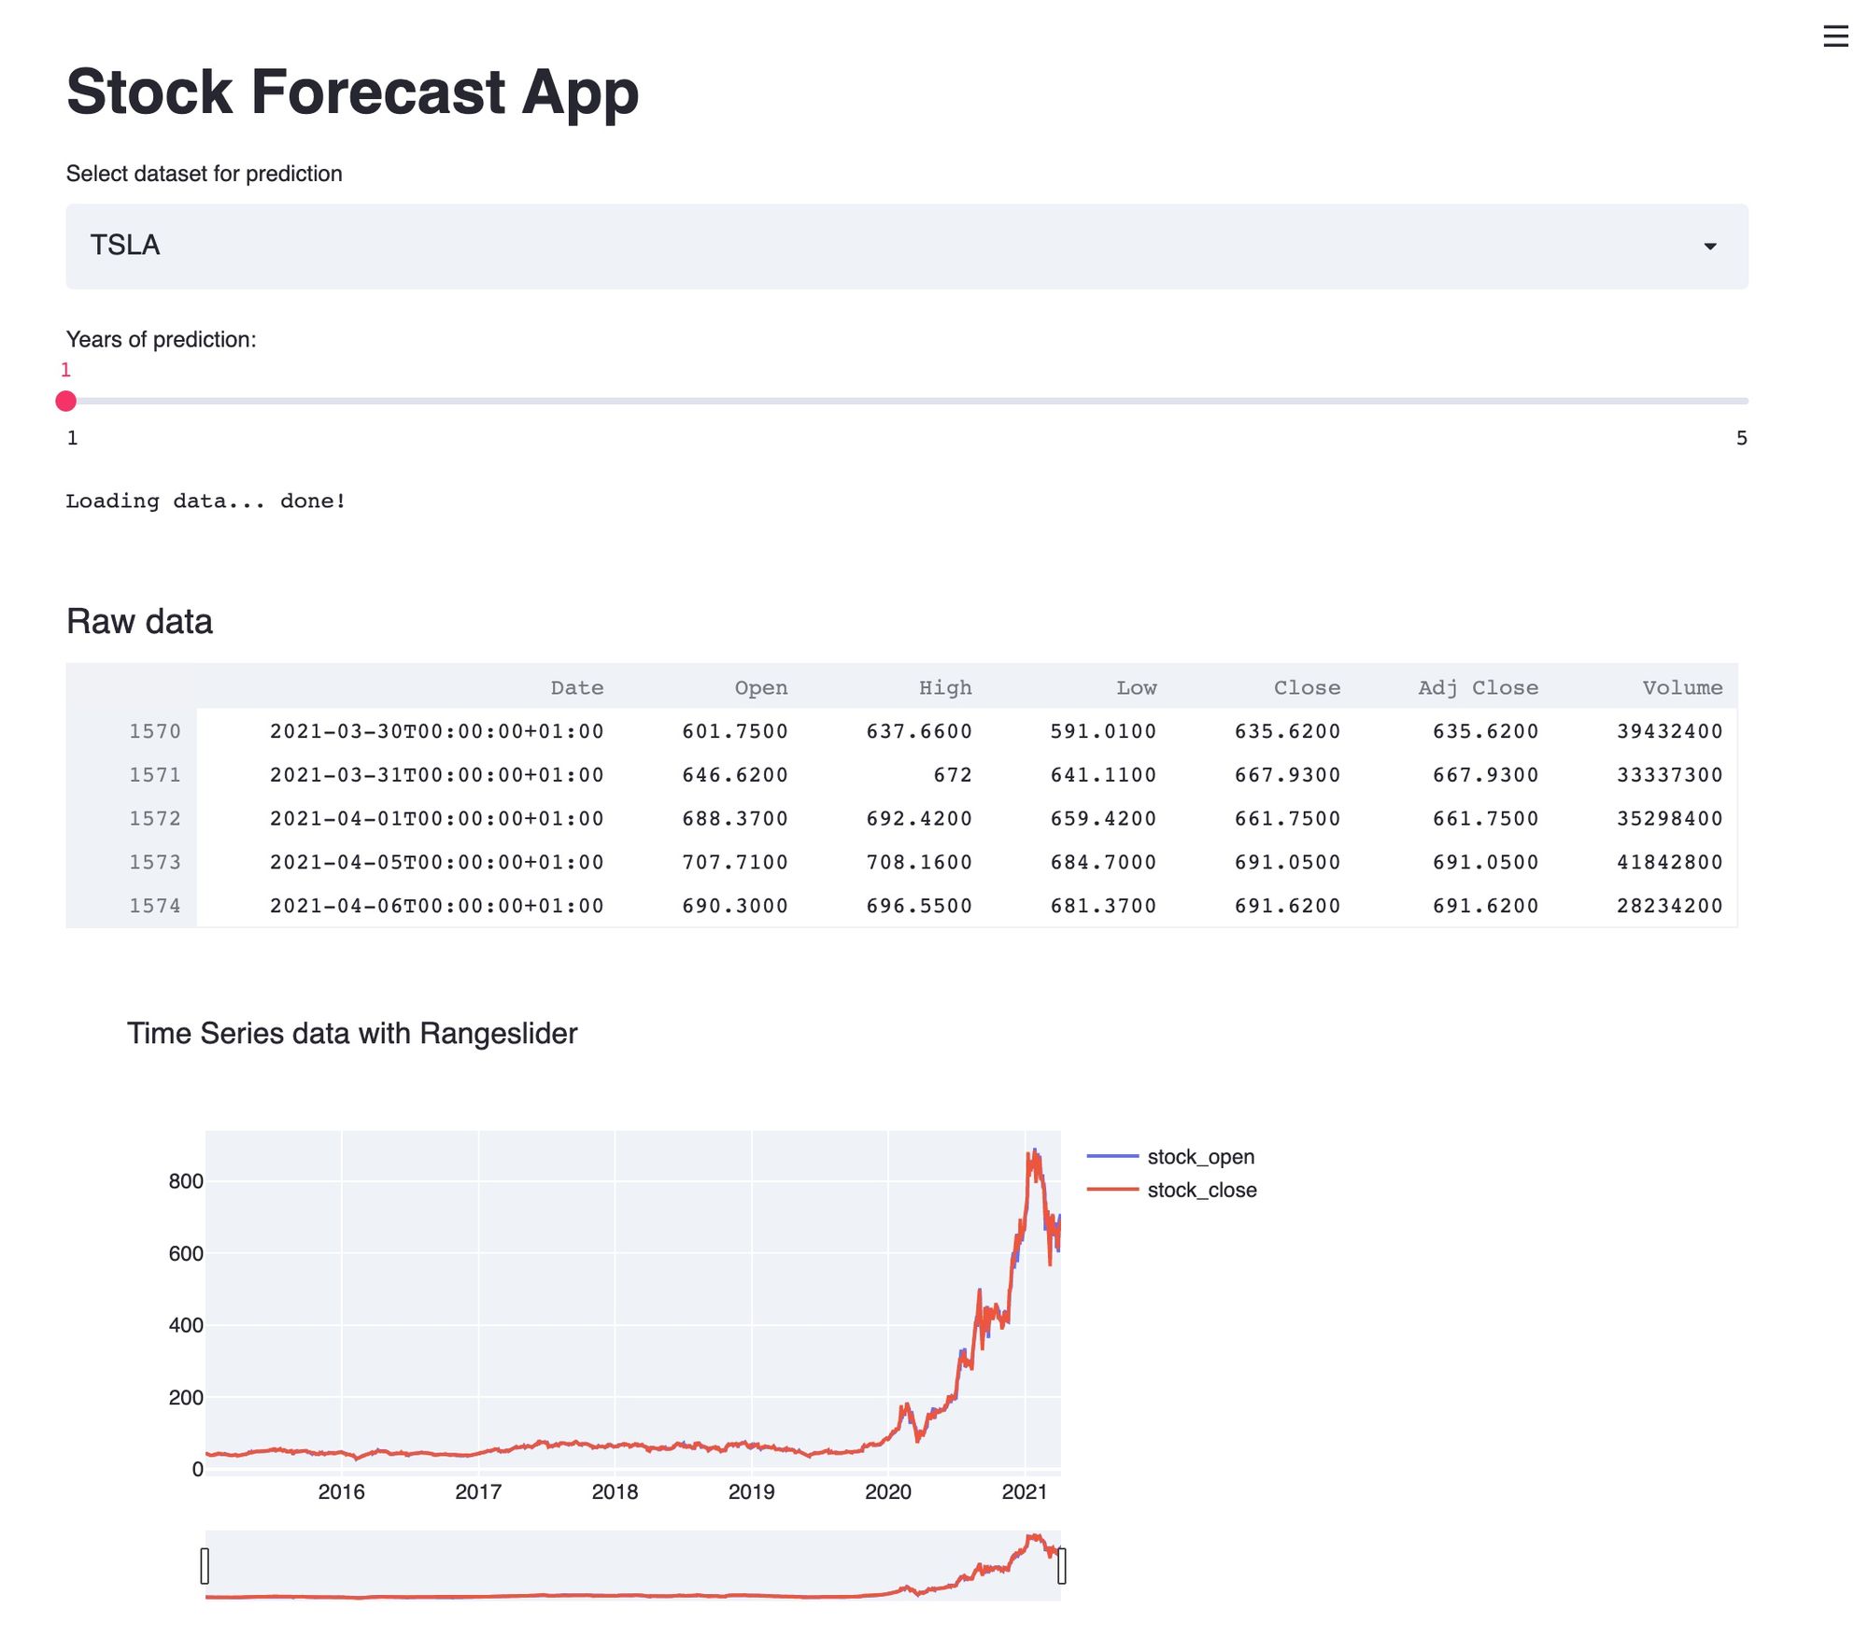Screen dimensions: 1868x1651
Task: Click the Close value 667.9300 cell
Action: (x=1286, y=775)
